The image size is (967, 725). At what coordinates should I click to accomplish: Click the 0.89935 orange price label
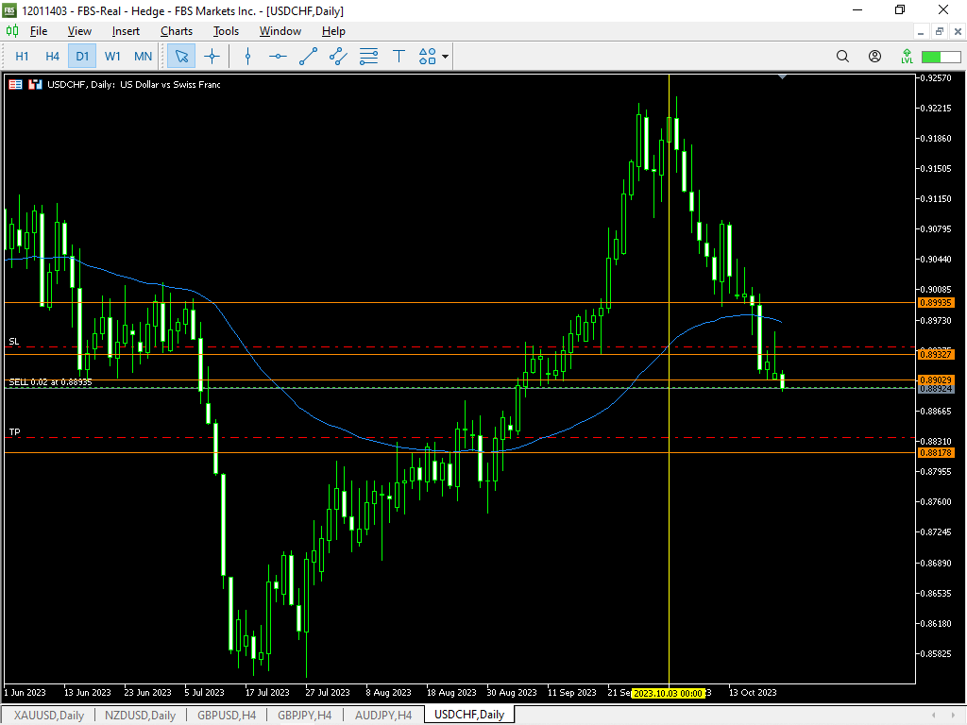point(936,303)
